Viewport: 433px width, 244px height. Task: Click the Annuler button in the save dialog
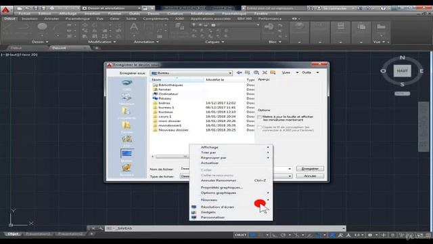pos(310,176)
